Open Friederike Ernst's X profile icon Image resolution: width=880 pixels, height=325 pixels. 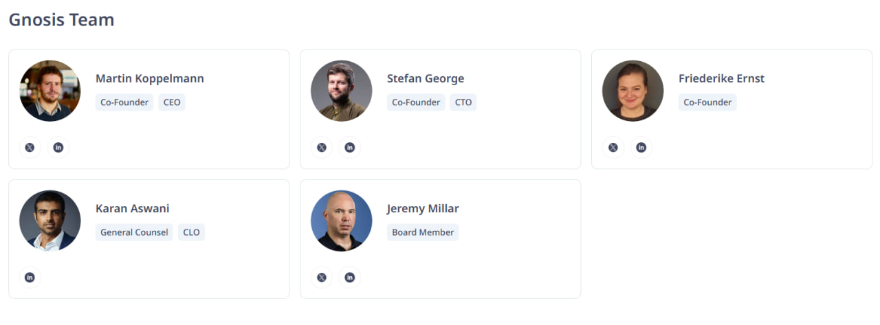point(613,147)
